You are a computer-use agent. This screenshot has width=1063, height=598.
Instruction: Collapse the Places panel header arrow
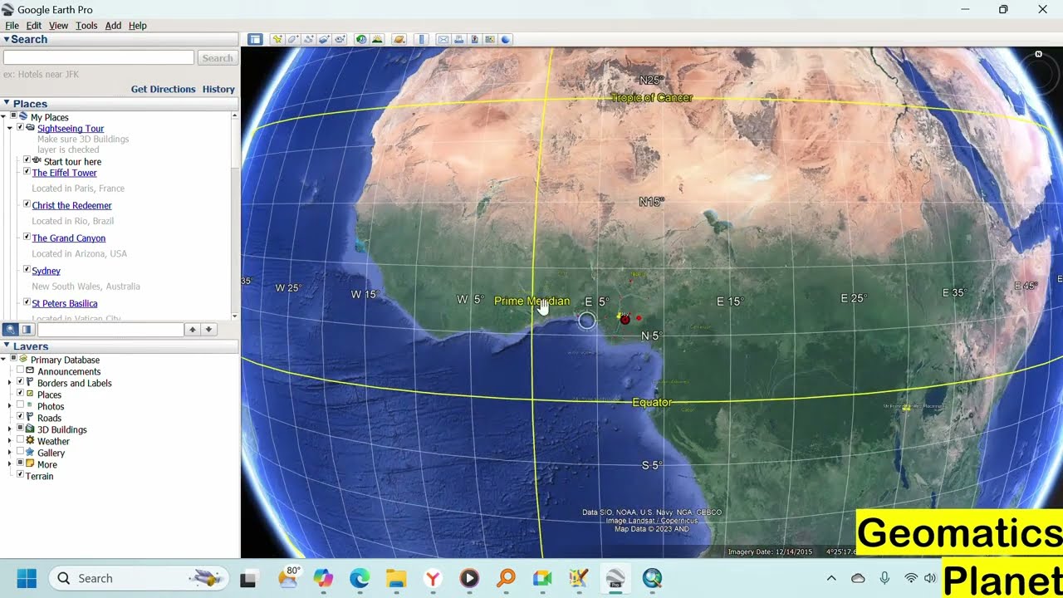point(6,103)
